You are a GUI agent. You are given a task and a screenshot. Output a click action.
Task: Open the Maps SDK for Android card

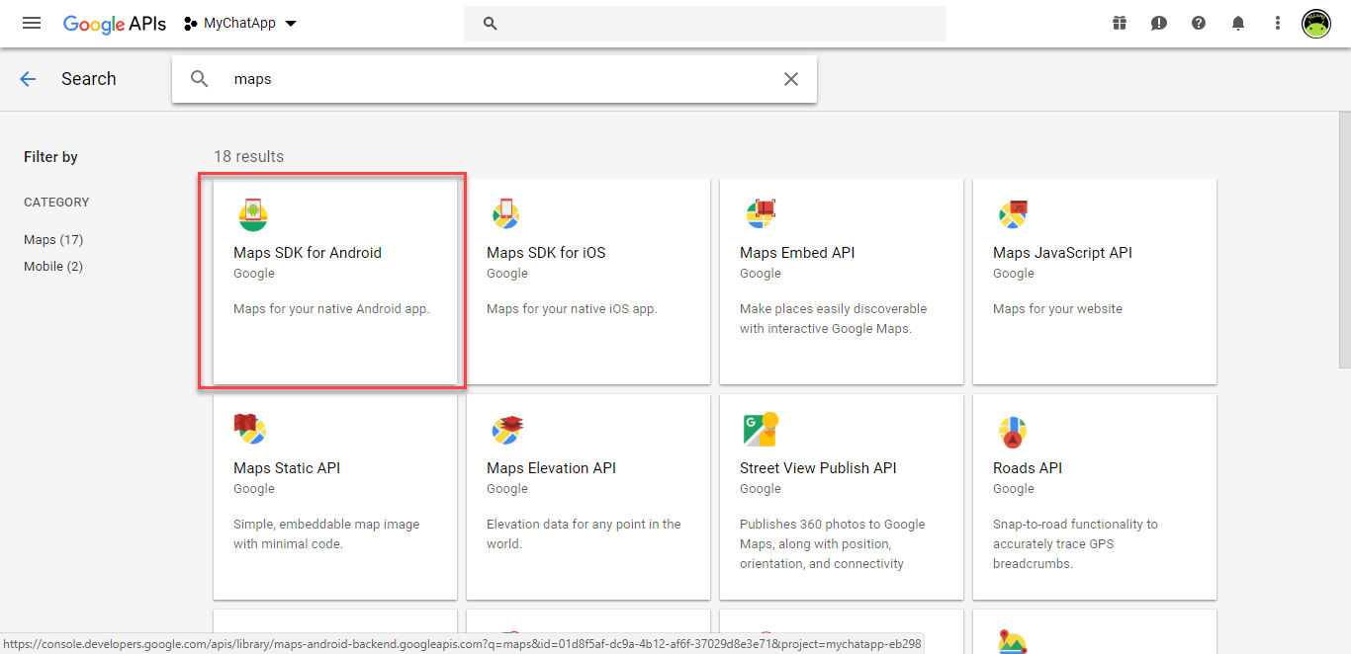[334, 281]
